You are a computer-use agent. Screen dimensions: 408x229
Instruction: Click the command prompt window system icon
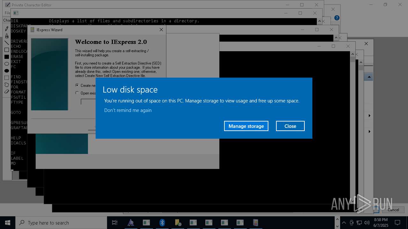(x=16, y=13)
